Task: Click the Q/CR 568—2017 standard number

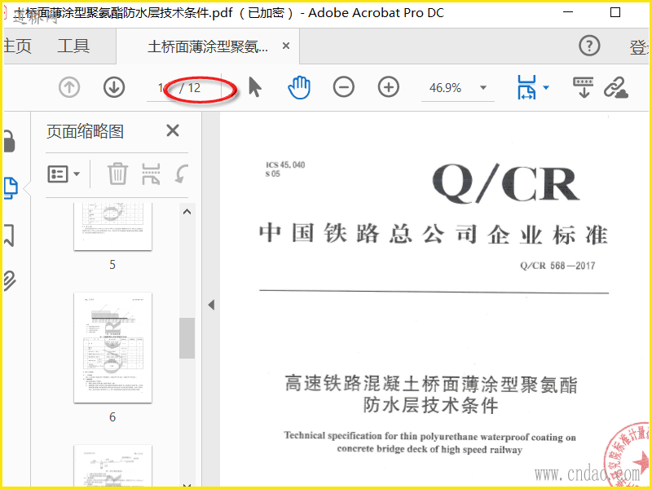Action: point(557,266)
